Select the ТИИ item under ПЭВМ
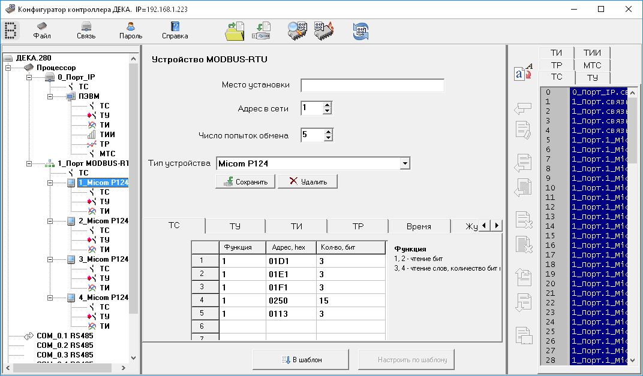The image size is (643, 376). click(107, 135)
